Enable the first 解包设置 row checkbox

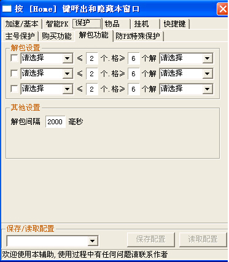[14, 58]
